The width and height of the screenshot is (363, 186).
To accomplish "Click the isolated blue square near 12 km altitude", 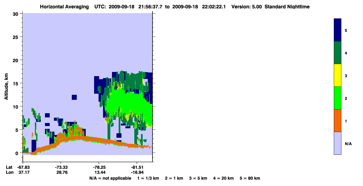I will (x=74, y=97).
